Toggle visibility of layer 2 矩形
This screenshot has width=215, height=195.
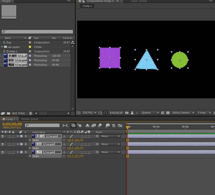pyautogui.click(x=3, y=144)
